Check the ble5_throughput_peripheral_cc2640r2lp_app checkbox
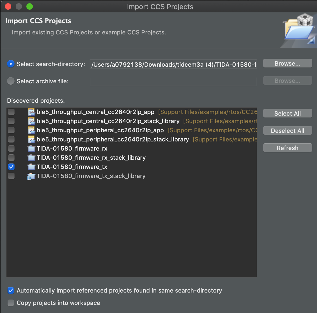The image size is (317, 313). coord(11,130)
